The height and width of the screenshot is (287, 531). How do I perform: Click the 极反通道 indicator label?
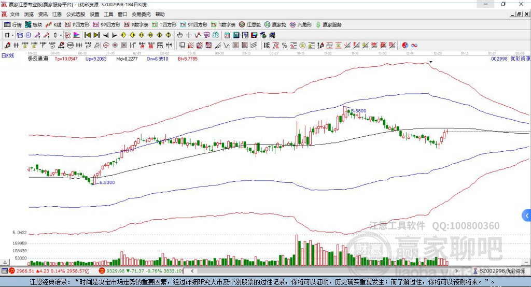tap(38, 59)
